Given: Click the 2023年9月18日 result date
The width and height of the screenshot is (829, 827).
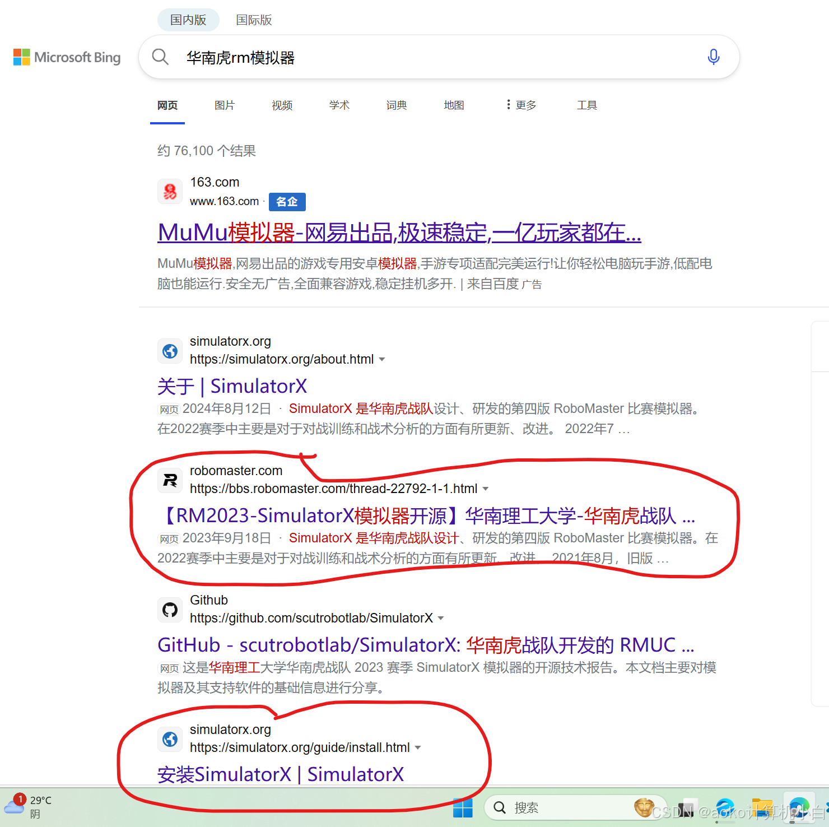Looking at the screenshot, I should tap(227, 538).
